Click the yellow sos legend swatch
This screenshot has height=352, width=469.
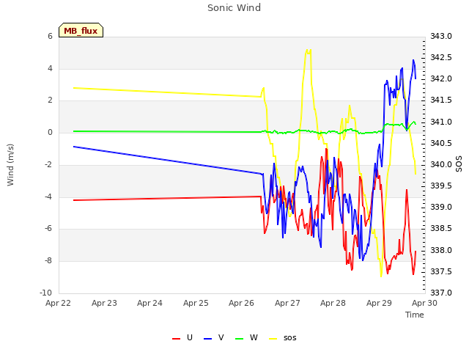tap(273, 339)
